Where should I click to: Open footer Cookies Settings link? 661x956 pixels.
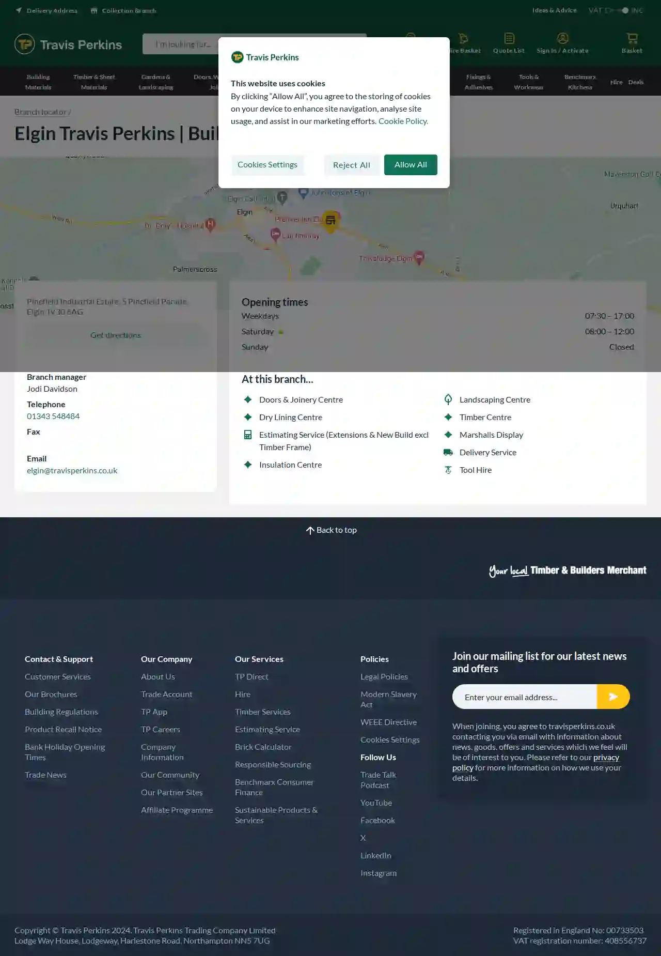point(390,739)
